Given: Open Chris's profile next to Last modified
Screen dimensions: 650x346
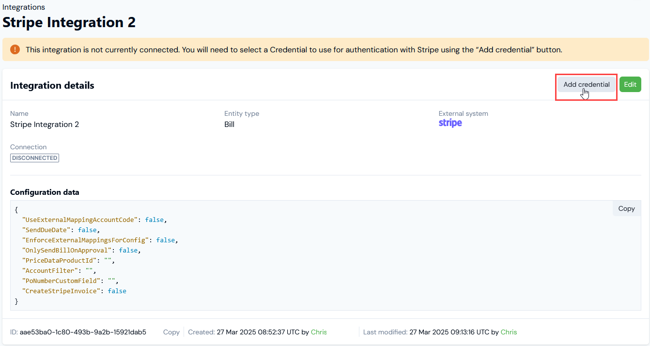Looking at the screenshot, I should point(509,332).
